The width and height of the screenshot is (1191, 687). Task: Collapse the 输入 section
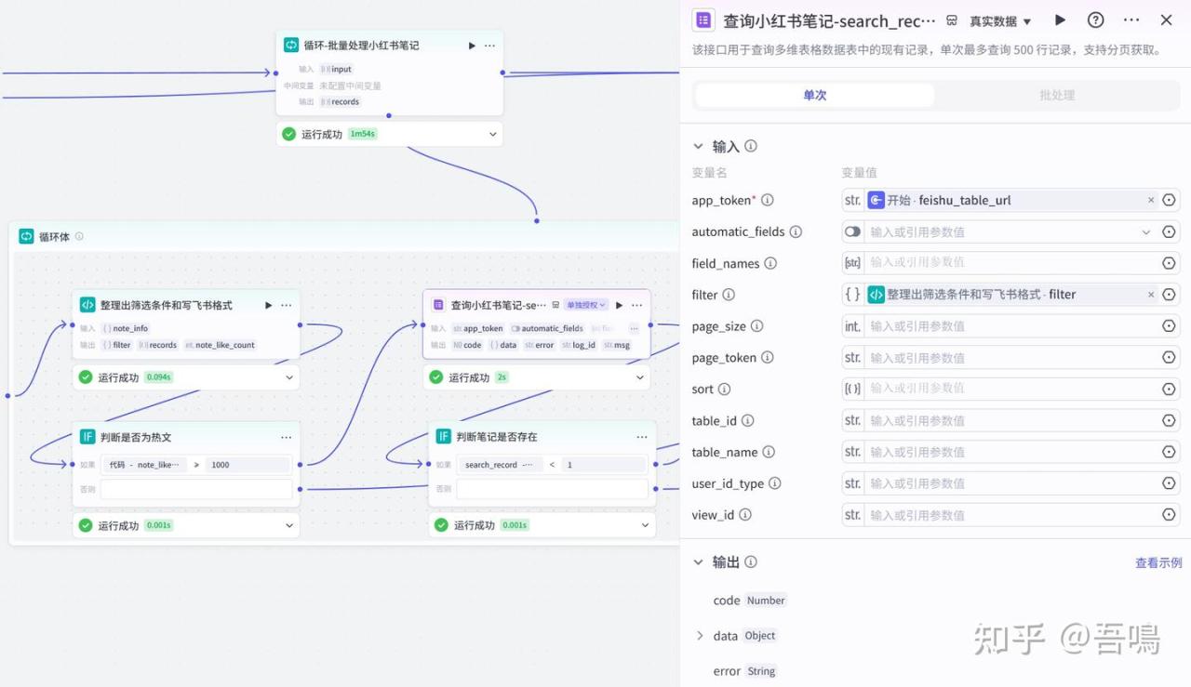pyautogui.click(x=698, y=146)
